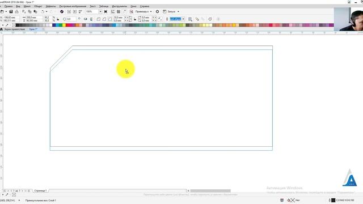The width and height of the screenshot is (363, 204).
Task: Click the eyedropper in the bottom document palette
Action: pos(7,195)
